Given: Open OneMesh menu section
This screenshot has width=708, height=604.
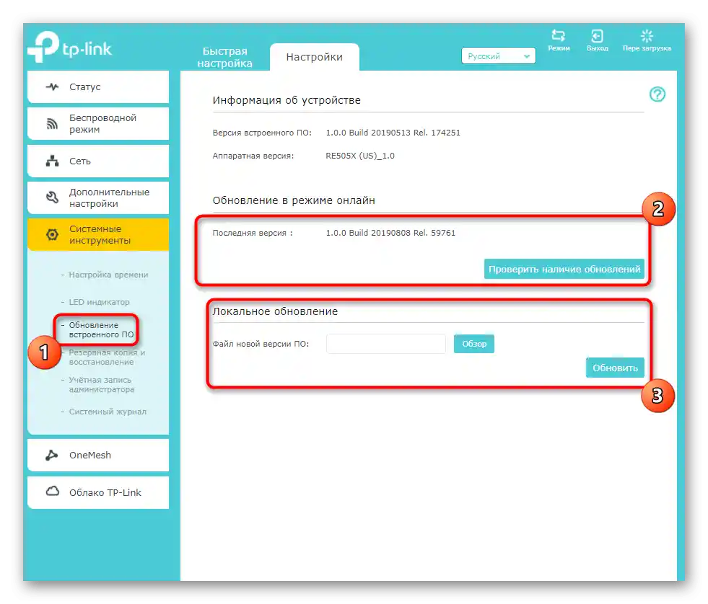Looking at the screenshot, I should 98,455.
